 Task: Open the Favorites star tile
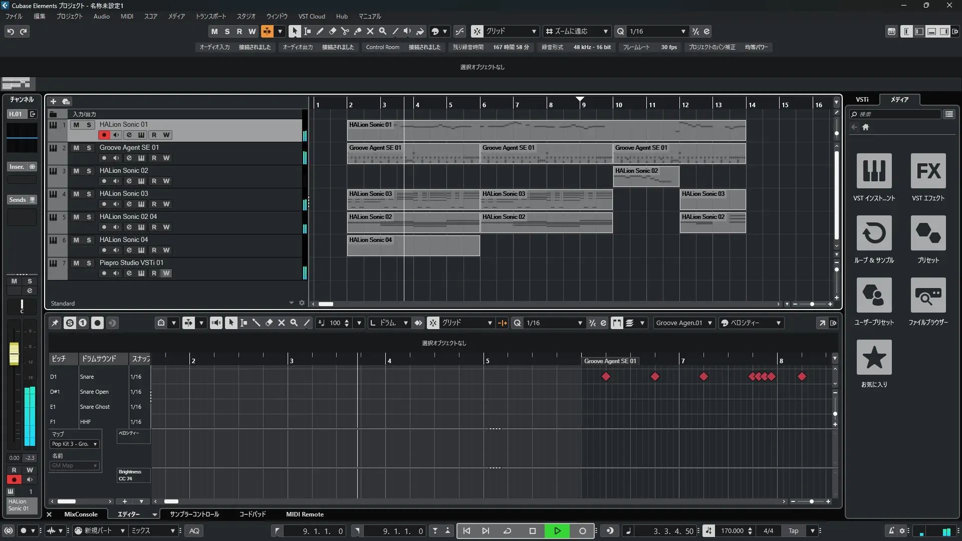pyautogui.click(x=874, y=357)
